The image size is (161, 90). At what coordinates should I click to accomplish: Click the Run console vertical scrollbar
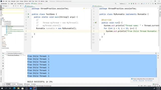tap(156, 72)
